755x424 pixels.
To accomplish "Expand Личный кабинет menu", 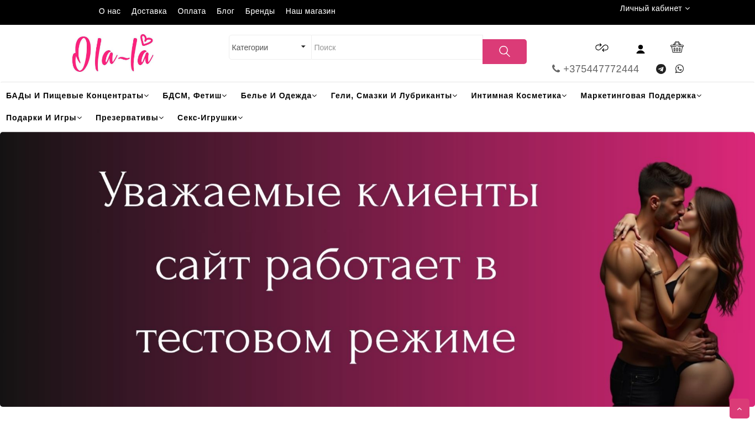I will click(655, 8).
